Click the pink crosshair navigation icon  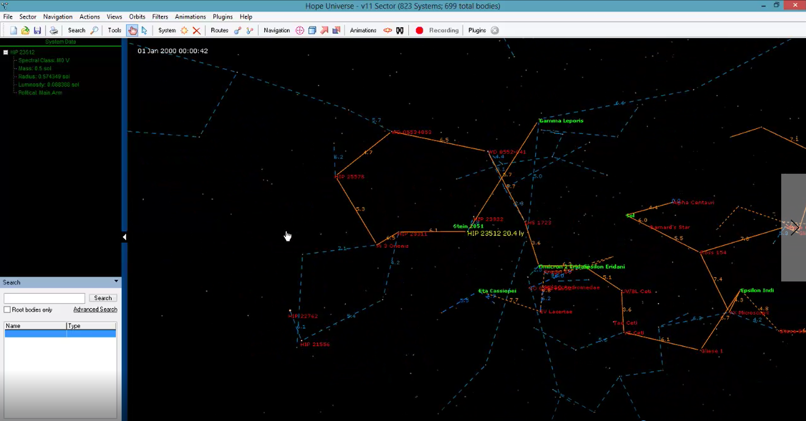click(300, 30)
